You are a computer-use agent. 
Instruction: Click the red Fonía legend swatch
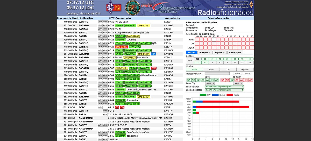pos(230,95)
